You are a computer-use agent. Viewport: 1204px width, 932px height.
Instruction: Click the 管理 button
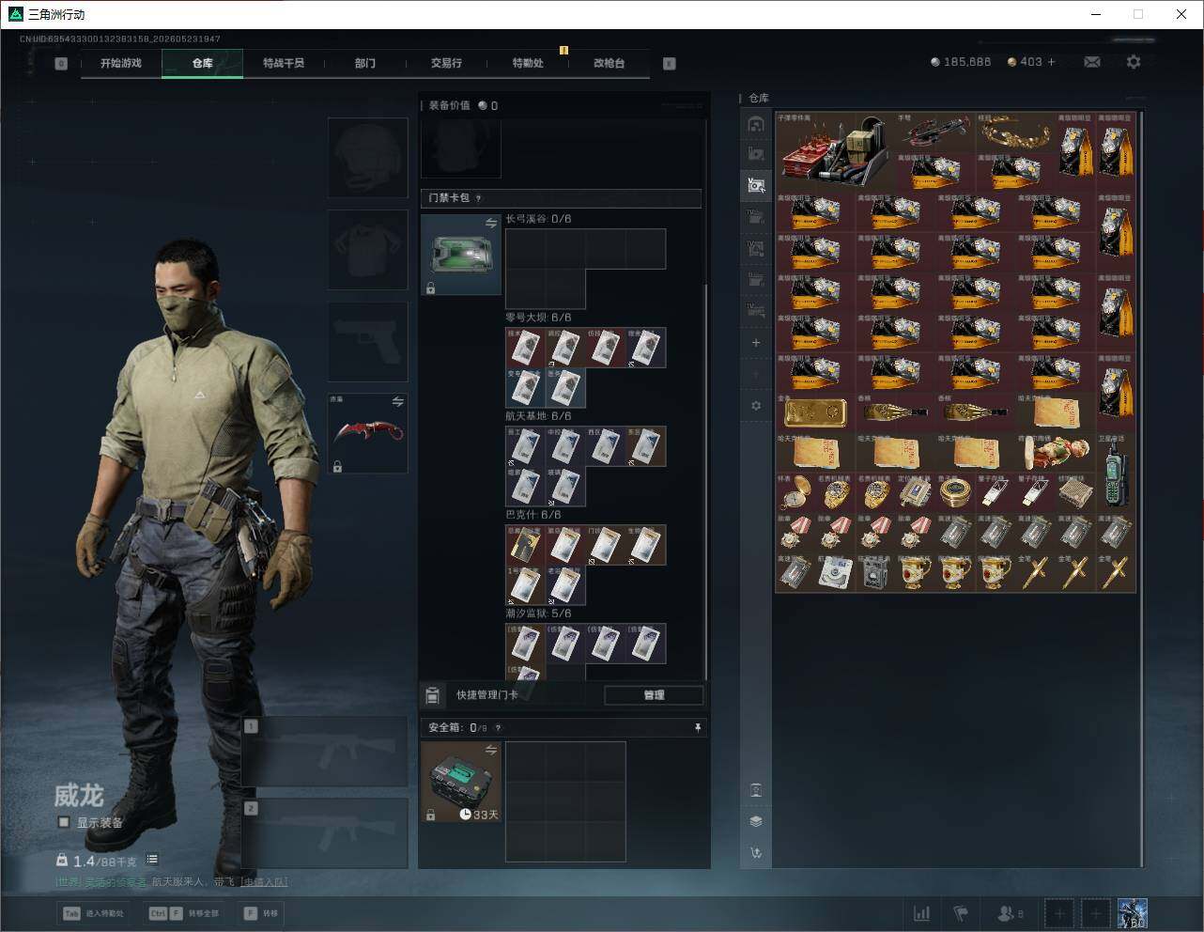[x=654, y=695]
